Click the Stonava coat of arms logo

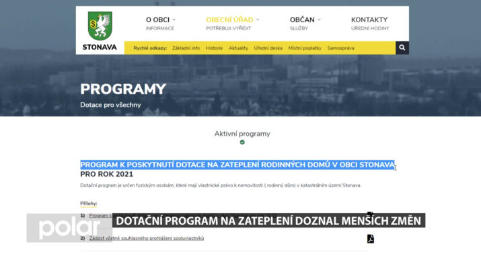(x=100, y=26)
